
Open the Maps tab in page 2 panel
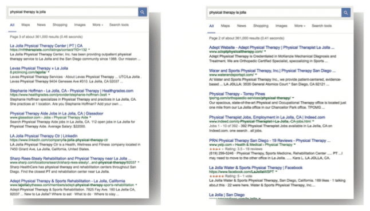[x=225, y=26]
